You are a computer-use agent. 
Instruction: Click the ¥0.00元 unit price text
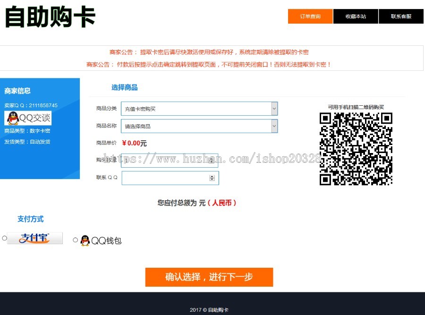click(134, 143)
